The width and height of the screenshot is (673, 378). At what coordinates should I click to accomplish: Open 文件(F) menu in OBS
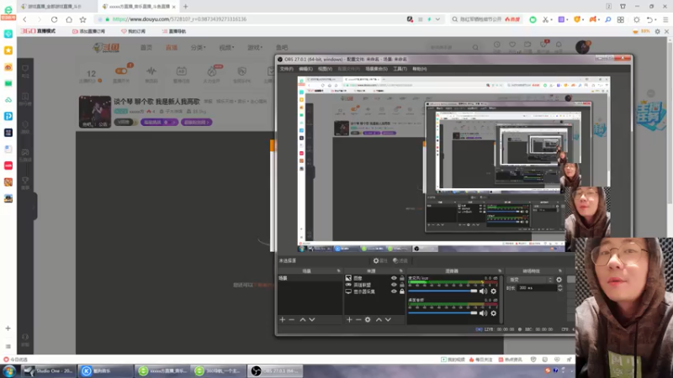pyautogui.click(x=286, y=69)
